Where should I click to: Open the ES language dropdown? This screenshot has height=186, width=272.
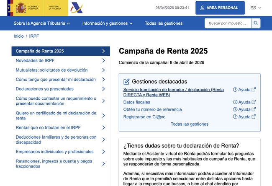[x=256, y=8]
